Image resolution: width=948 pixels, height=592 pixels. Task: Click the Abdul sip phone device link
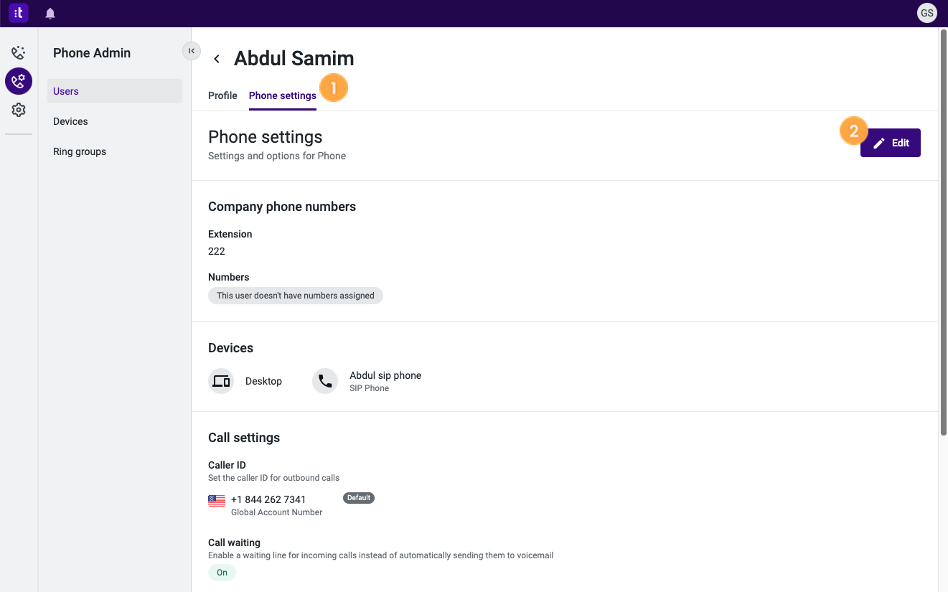point(385,375)
